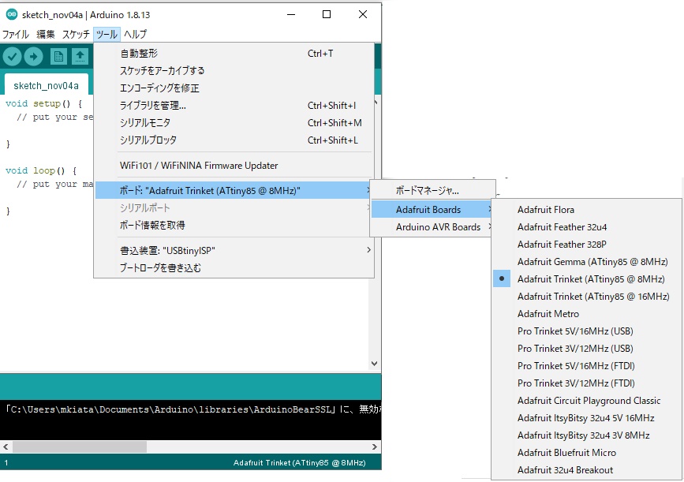Expand the ボード: Adafruit Trinket submenu
The height and width of the screenshot is (482, 684).
click(234, 191)
